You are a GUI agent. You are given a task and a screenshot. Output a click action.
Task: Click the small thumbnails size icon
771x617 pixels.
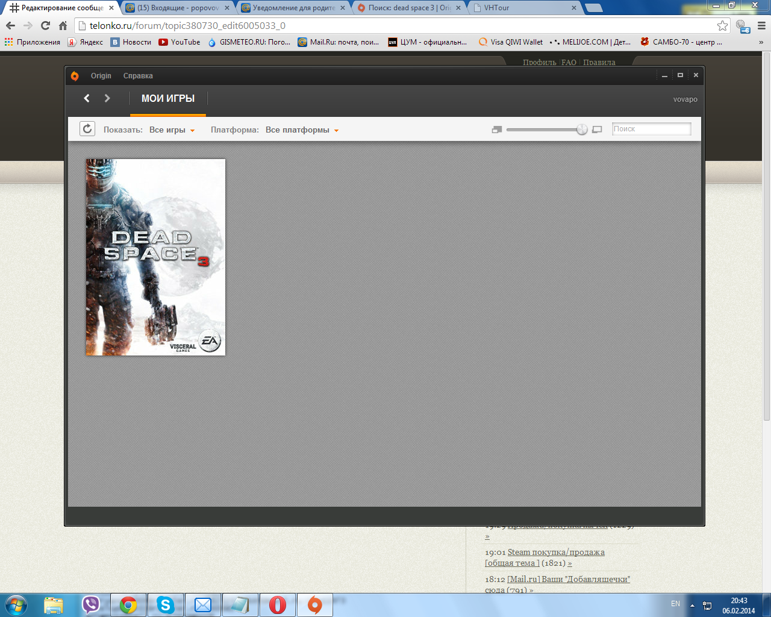point(496,130)
